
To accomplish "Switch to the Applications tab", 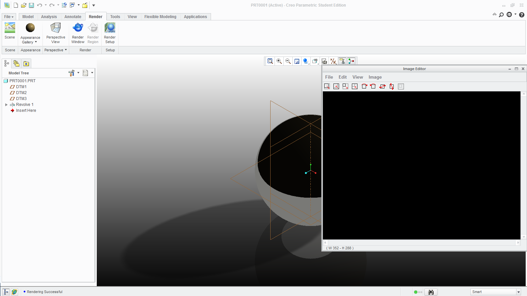I will pos(195,16).
